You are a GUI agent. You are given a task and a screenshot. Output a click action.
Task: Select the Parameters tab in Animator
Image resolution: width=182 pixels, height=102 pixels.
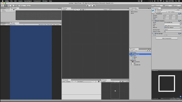8,10
